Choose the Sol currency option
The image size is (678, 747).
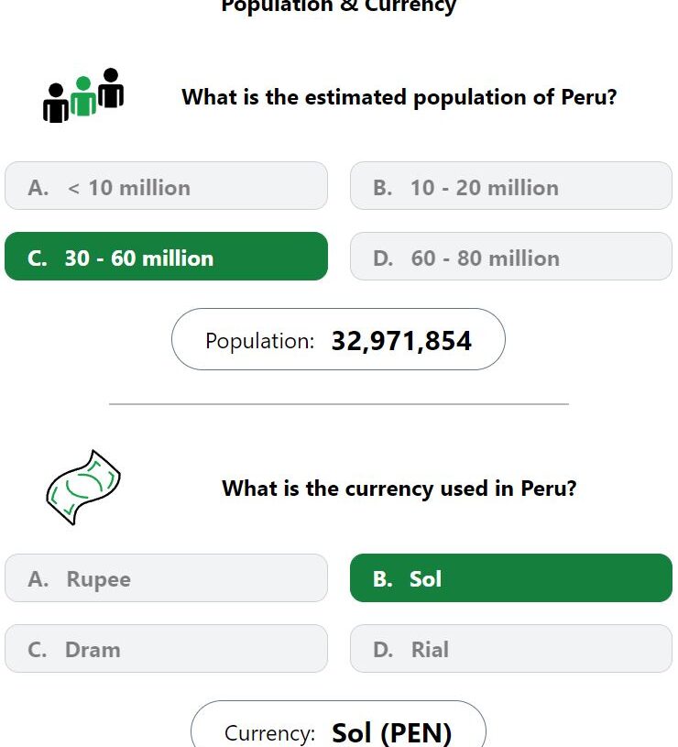511,577
